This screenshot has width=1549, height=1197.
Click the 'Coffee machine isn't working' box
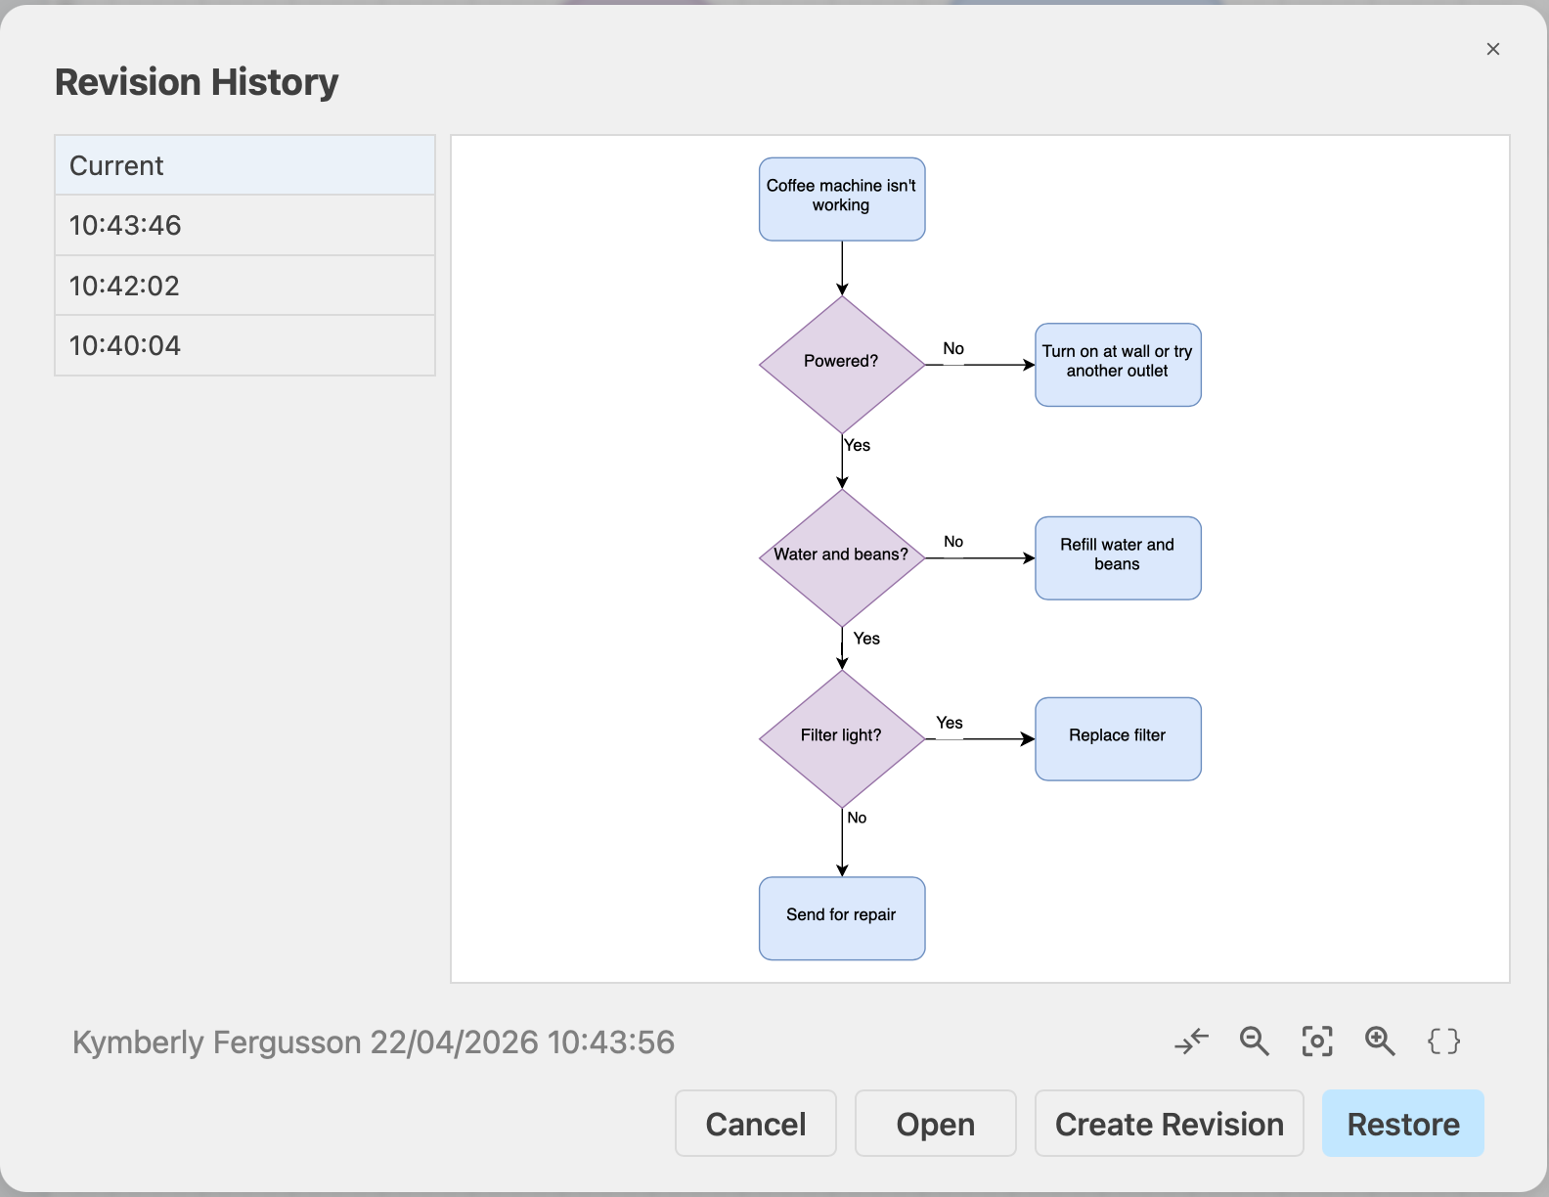pos(842,199)
